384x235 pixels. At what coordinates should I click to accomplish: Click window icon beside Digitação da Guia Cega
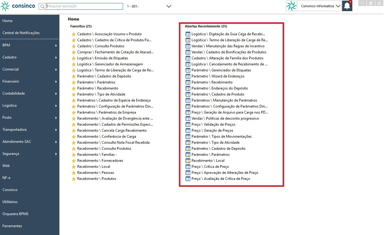[188, 34]
